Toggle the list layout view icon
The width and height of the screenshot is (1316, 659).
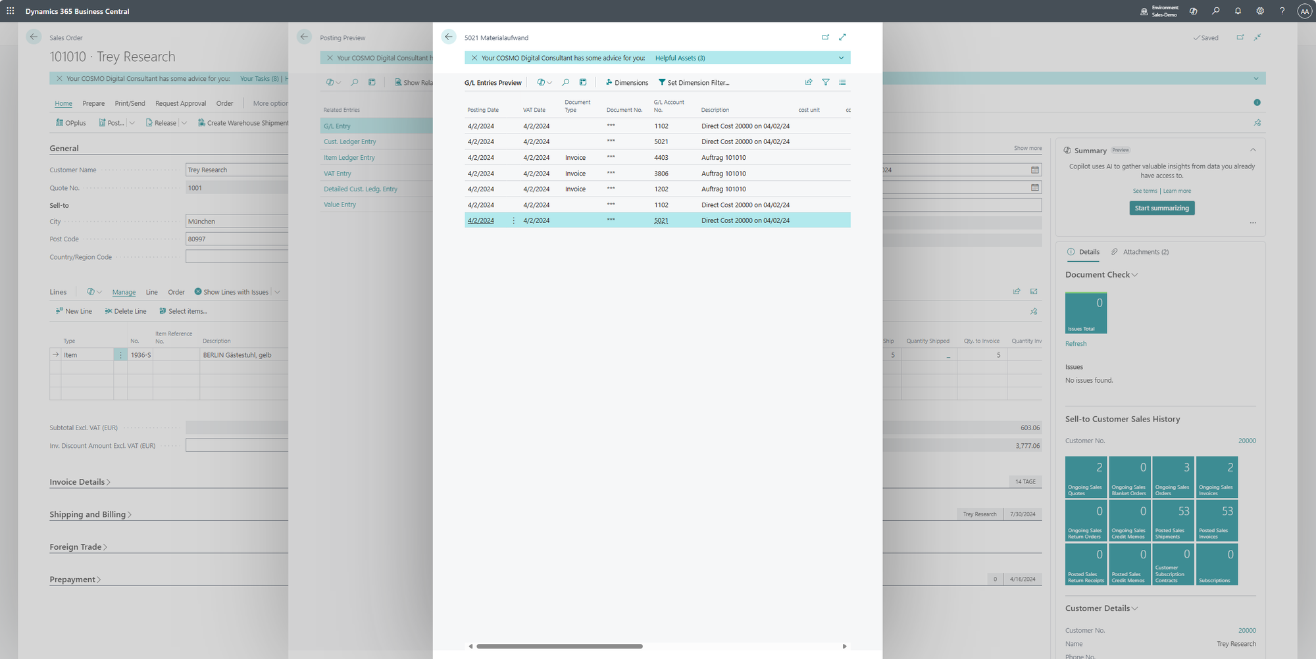coord(842,83)
